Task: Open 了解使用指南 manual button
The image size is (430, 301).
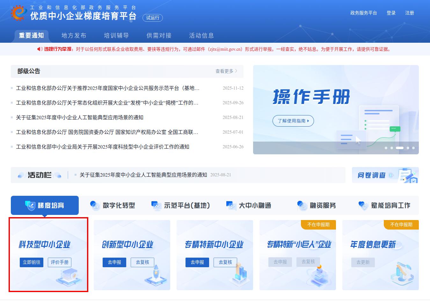Action: [x=293, y=121]
